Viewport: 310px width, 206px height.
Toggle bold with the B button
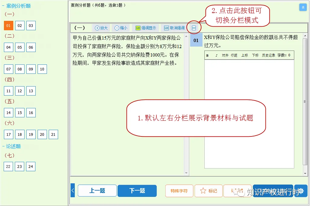pyautogui.click(x=207, y=55)
